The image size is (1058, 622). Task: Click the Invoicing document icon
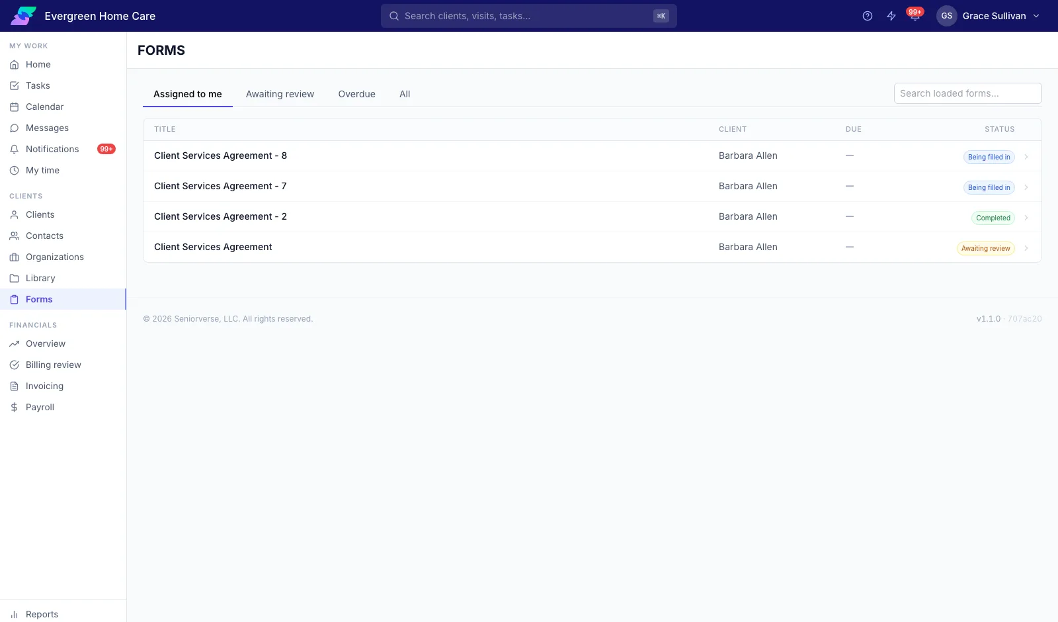click(14, 386)
